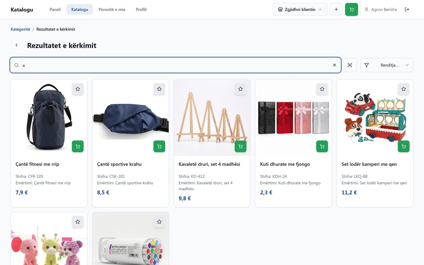Click into the search input field
The height and width of the screenshot is (265, 424).
[x=175, y=65]
